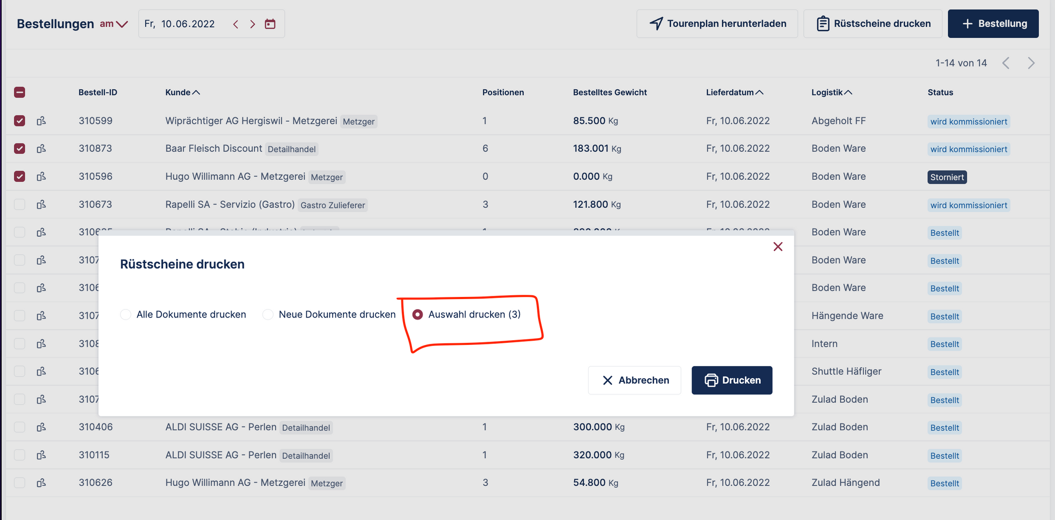Expand the 'am' dropdown beside Bestellungen
Image resolution: width=1055 pixels, height=520 pixels.
click(x=114, y=24)
